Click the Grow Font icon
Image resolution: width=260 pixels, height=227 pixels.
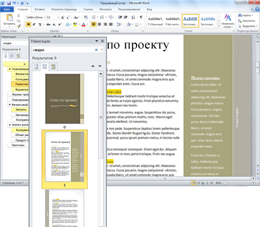(63, 17)
